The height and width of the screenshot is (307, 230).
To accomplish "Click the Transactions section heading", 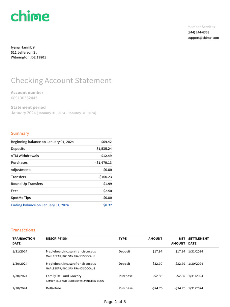I will tap(23, 230).
